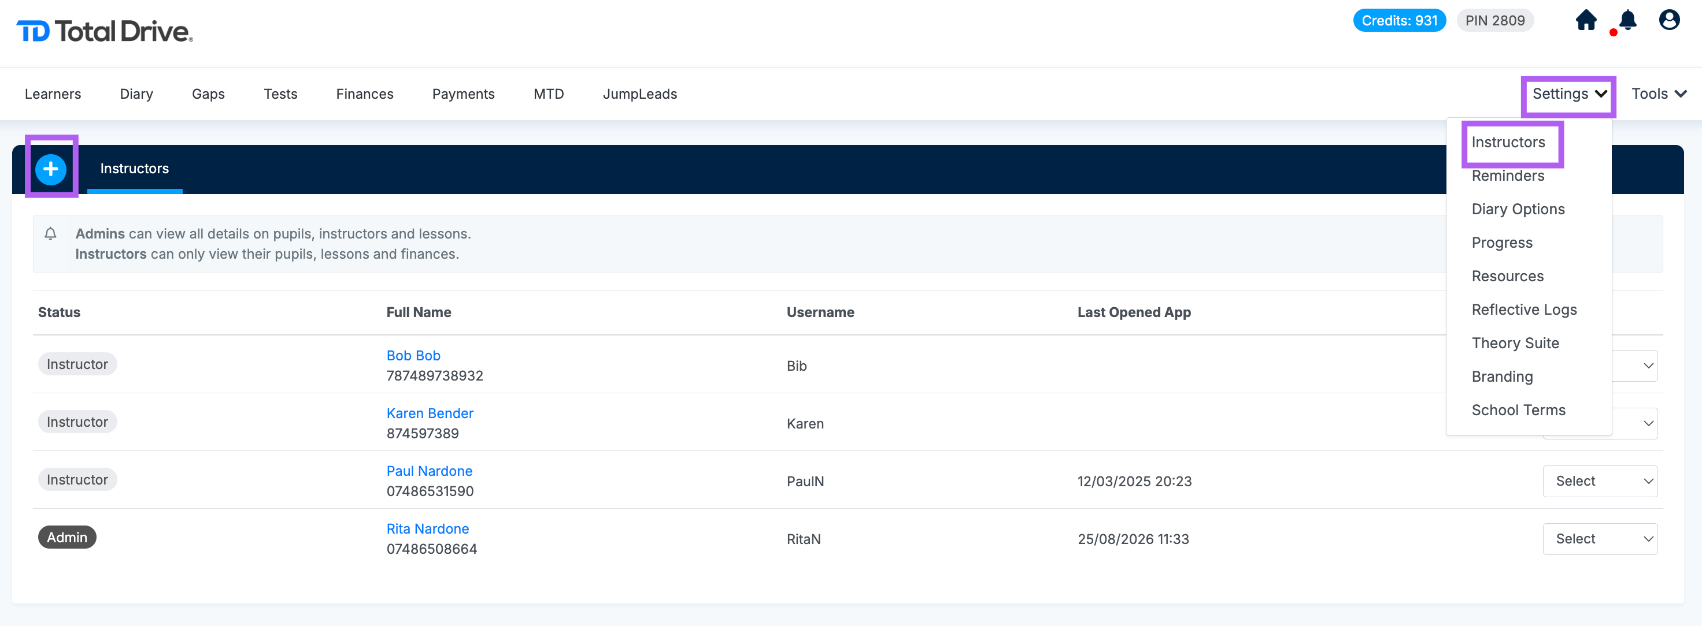The width and height of the screenshot is (1702, 626).
Task: Click phone number 874597389
Action: 423,434
